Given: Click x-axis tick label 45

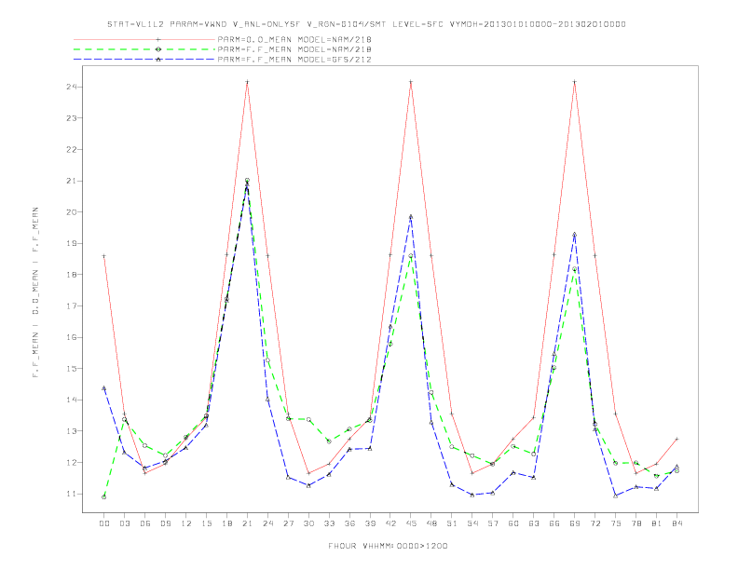Looking at the screenshot, I should pos(411,523).
